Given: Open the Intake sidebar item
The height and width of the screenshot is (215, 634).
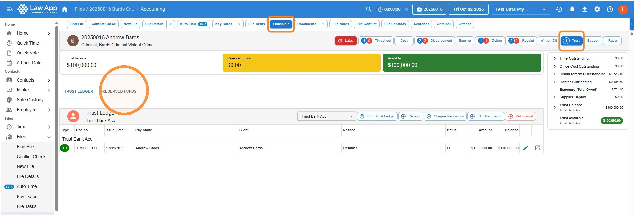Looking at the screenshot, I should [23, 90].
